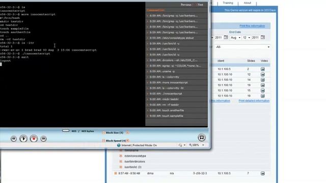This screenshot has height=183, width=326.
Task: Select the 'ls --color=tty -ltr' command entry
Action: click(176, 88)
